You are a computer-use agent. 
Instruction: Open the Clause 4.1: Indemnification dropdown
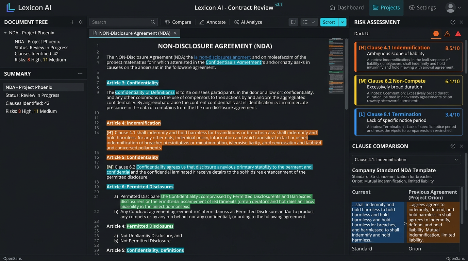tap(406, 160)
